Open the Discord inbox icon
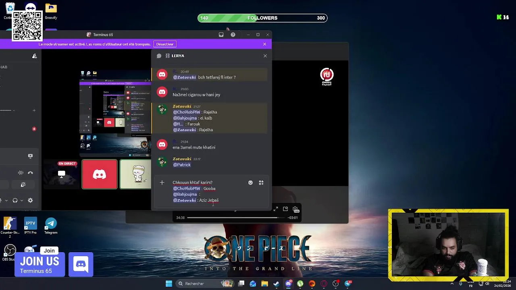This screenshot has height=290, width=516. 221,35
